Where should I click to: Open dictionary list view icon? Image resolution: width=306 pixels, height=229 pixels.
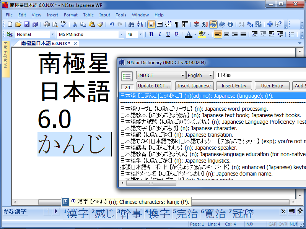click(x=127, y=76)
